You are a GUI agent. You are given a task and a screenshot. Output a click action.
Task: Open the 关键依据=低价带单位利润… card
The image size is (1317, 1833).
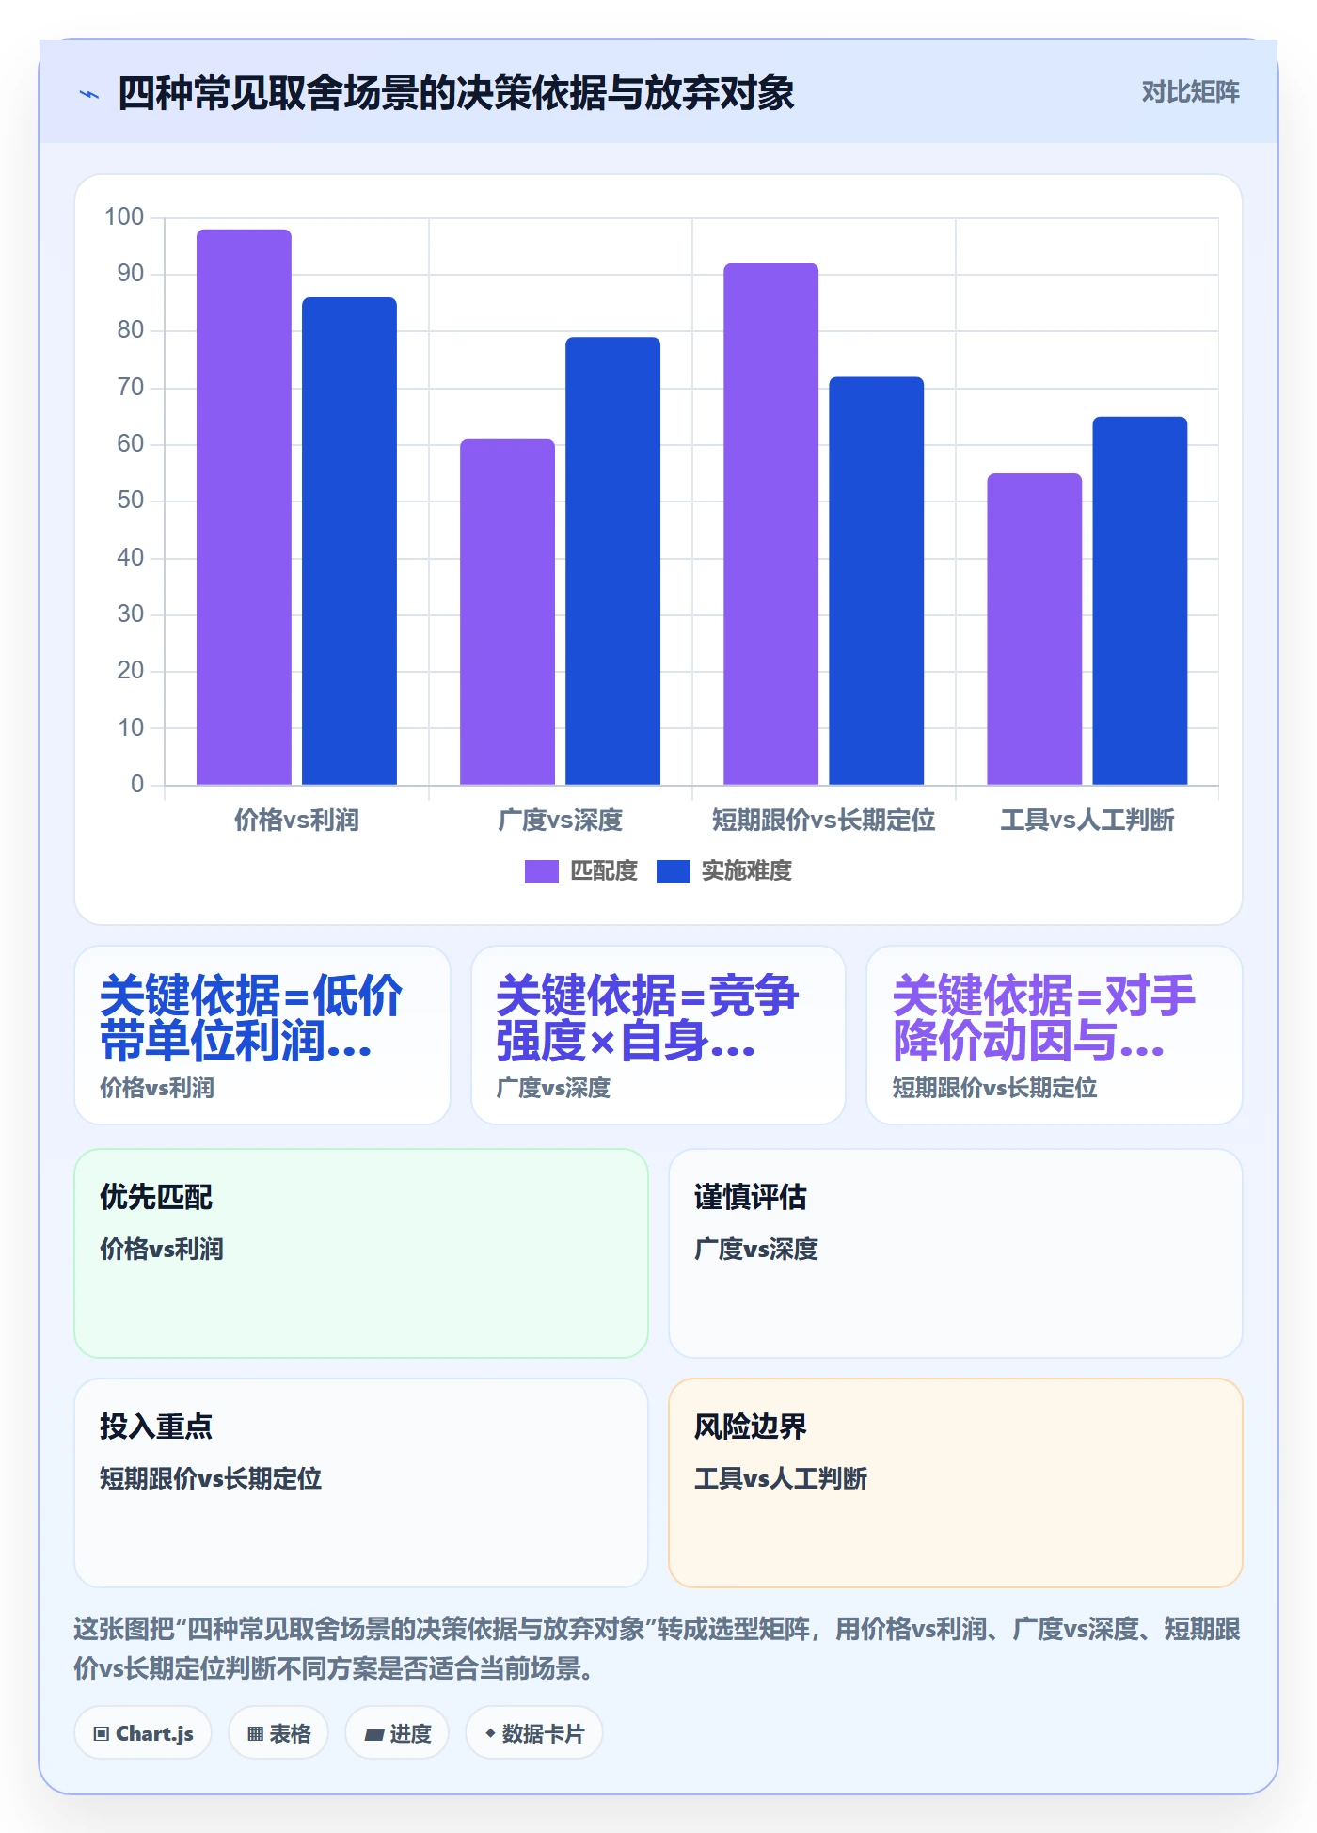262,1035
